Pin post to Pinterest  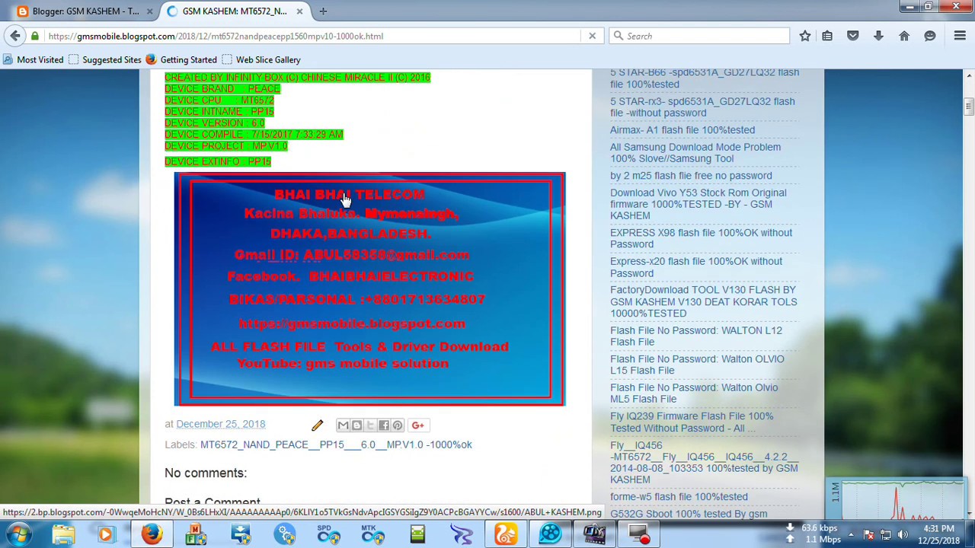tap(398, 425)
